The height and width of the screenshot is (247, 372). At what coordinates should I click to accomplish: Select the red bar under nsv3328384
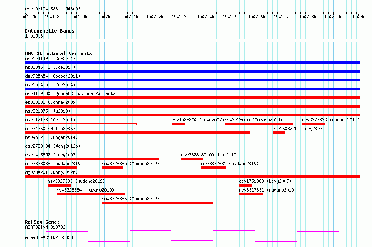(91, 194)
